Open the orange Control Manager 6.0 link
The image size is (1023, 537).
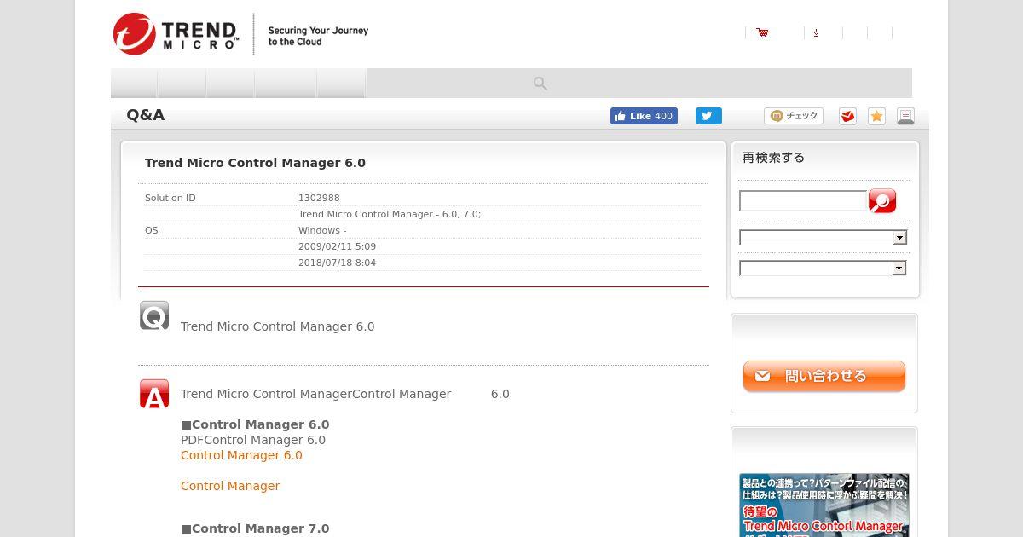click(x=241, y=455)
